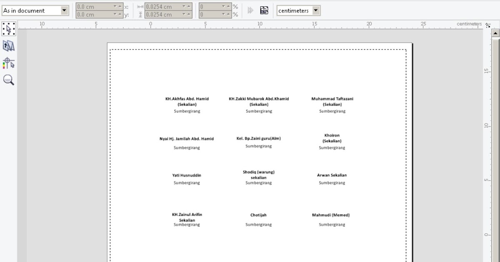This screenshot has width=500, height=262.
Task: Click the name 'KH.Zakki Mubarok Abd.Khamid'
Action: click(x=259, y=99)
